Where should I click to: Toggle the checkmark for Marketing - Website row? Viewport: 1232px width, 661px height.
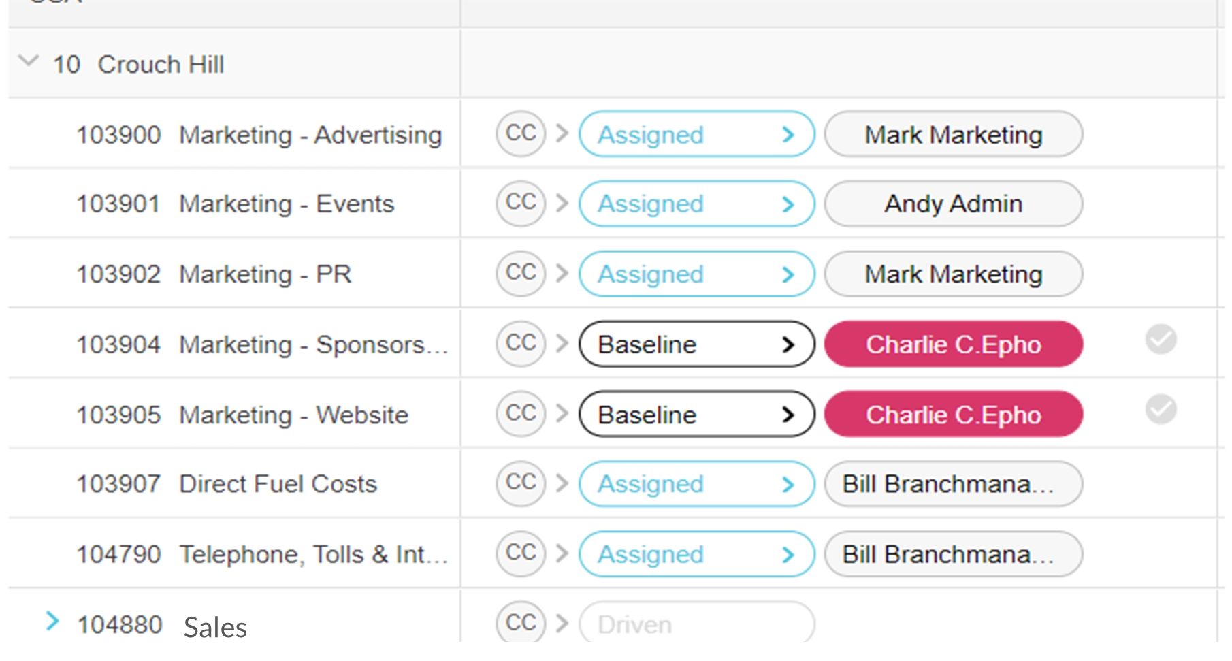tap(1161, 409)
